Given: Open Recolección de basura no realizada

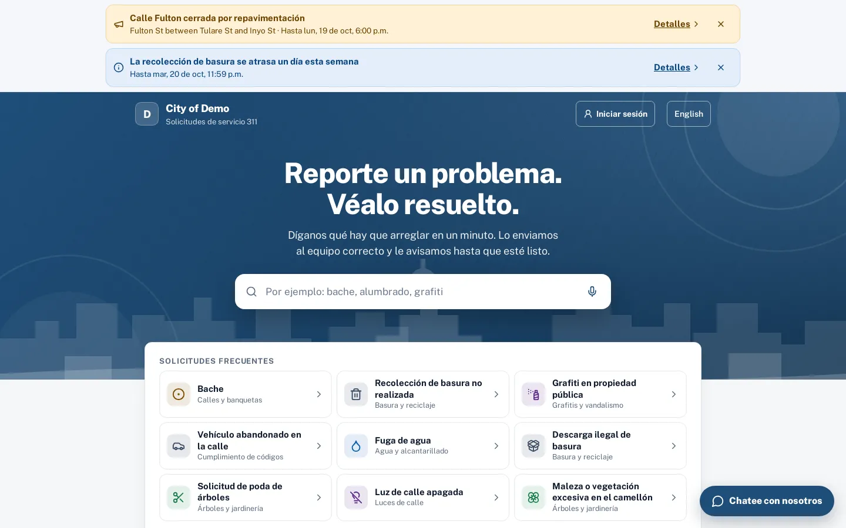Looking at the screenshot, I should click(423, 394).
